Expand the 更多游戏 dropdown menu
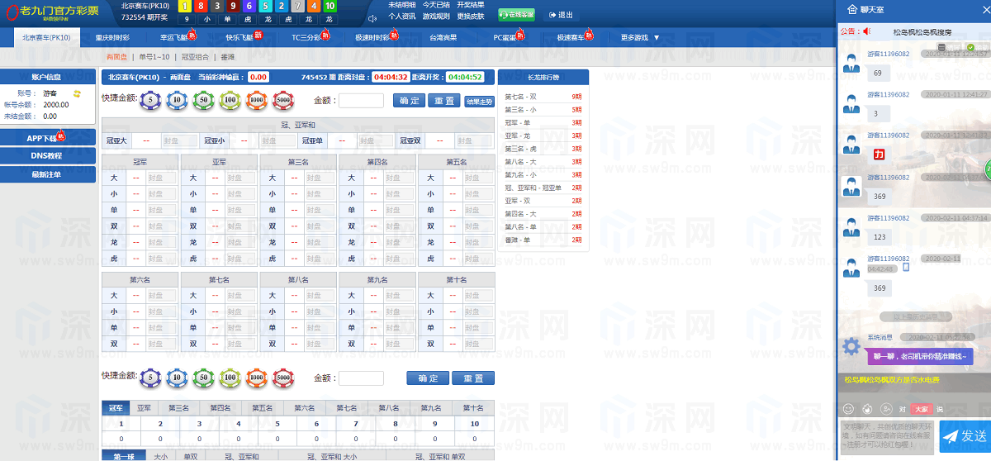 click(640, 37)
